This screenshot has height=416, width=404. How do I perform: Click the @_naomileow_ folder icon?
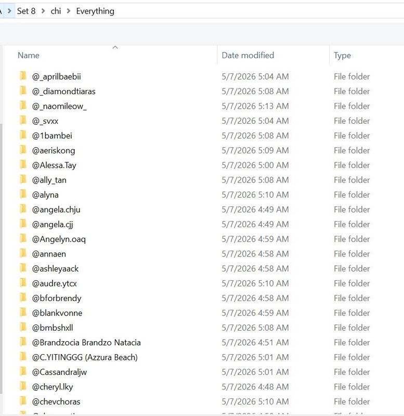coord(23,106)
